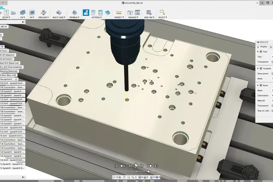Click the simulation speed slider handle
The image size is (273, 182).
pyautogui.click(x=148, y=171)
